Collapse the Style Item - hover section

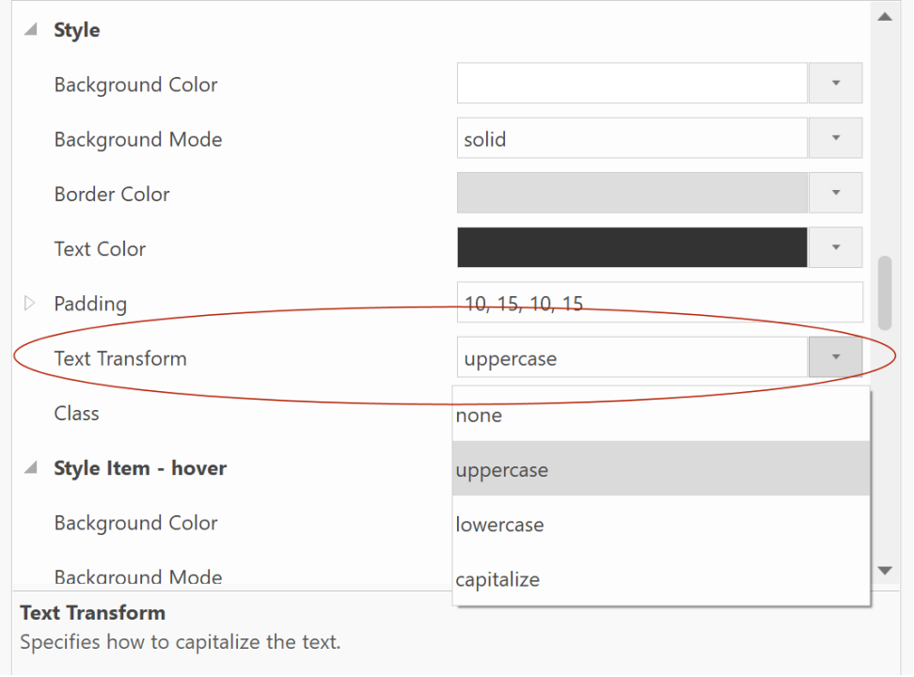click(31, 467)
